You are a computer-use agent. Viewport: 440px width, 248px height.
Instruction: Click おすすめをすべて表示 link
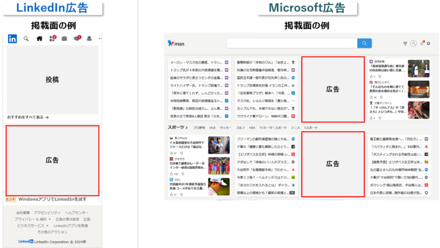[28, 117]
